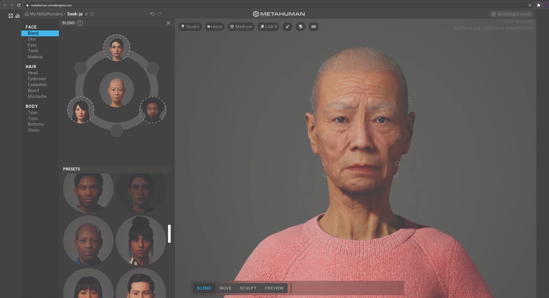Screen dimensions: 549x298
Task: Bookmark the page with star icon
Action: (530, 5)
